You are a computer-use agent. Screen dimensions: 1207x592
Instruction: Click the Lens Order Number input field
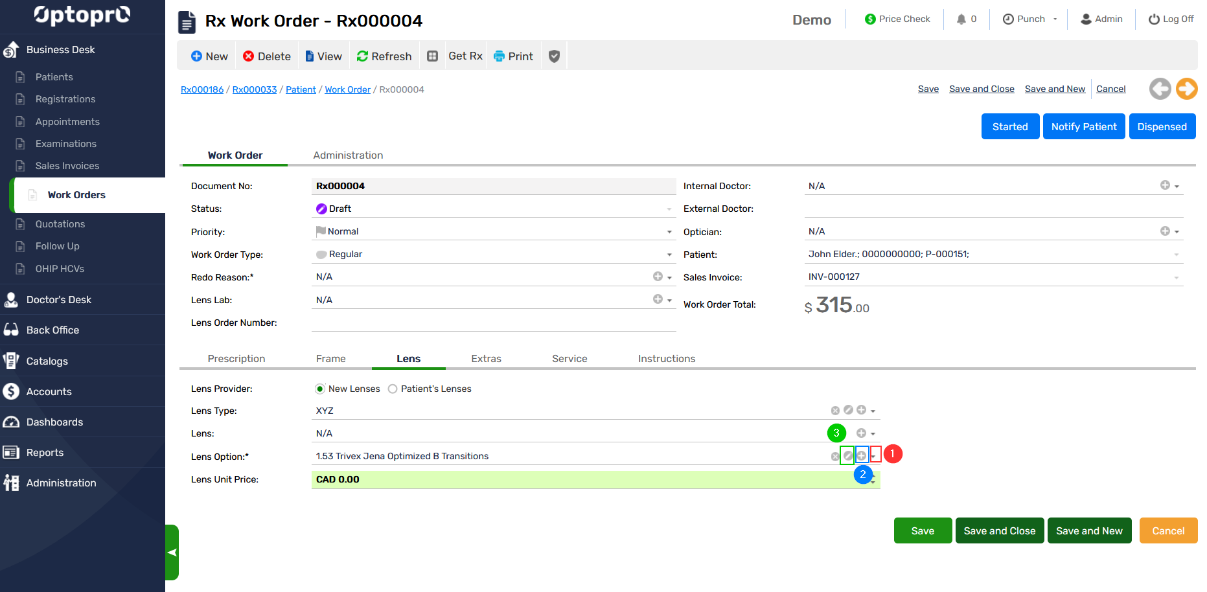tap(493, 323)
